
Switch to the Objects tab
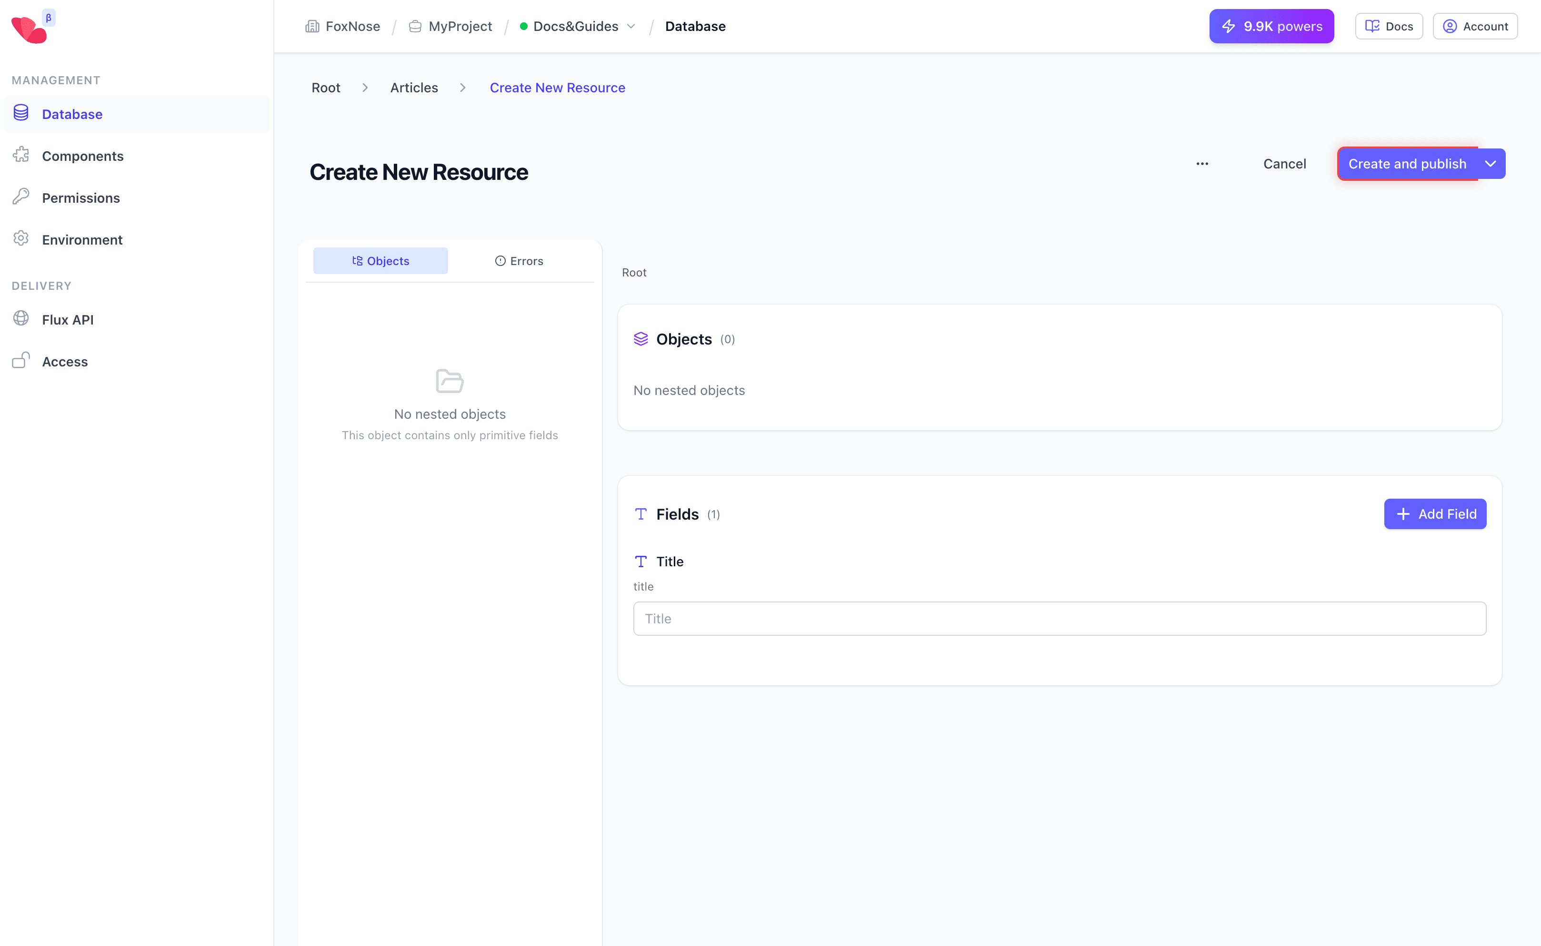[380, 261]
